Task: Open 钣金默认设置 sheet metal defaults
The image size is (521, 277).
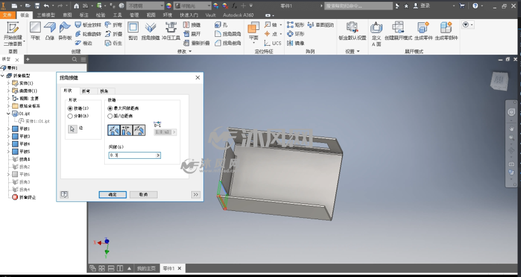Action: 352,31
